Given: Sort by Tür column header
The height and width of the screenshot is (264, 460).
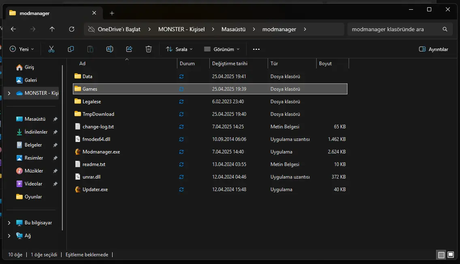Looking at the screenshot, I should [x=274, y=63].
